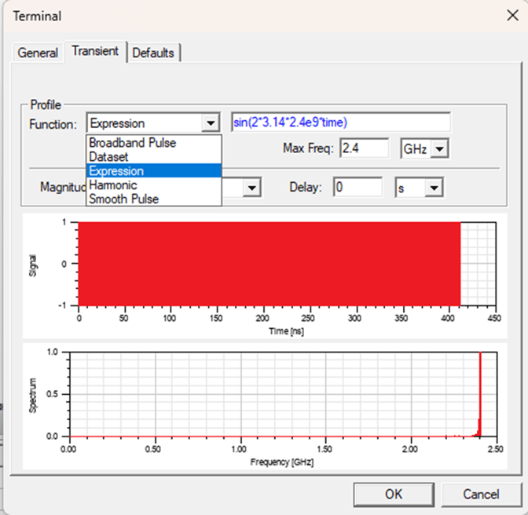The height and width of the screenshot is (515, 528).
Task: Select the Transient tab
Action: pyautogui.click(x=95, y=51)
